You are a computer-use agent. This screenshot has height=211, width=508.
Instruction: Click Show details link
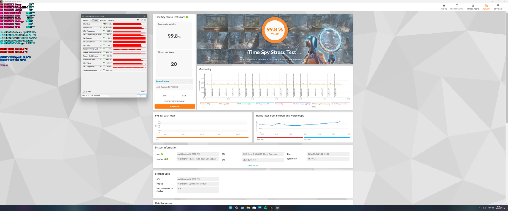pyautogui.click(x=253, y=165)
